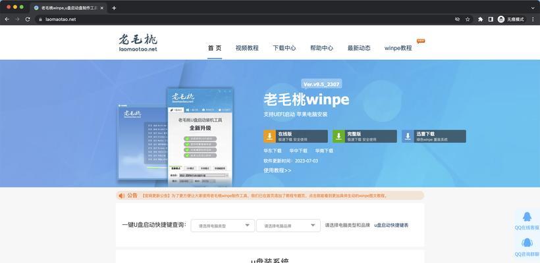Click the 老毛桃 laomaotao.net logo

click(x=138, y=43)
